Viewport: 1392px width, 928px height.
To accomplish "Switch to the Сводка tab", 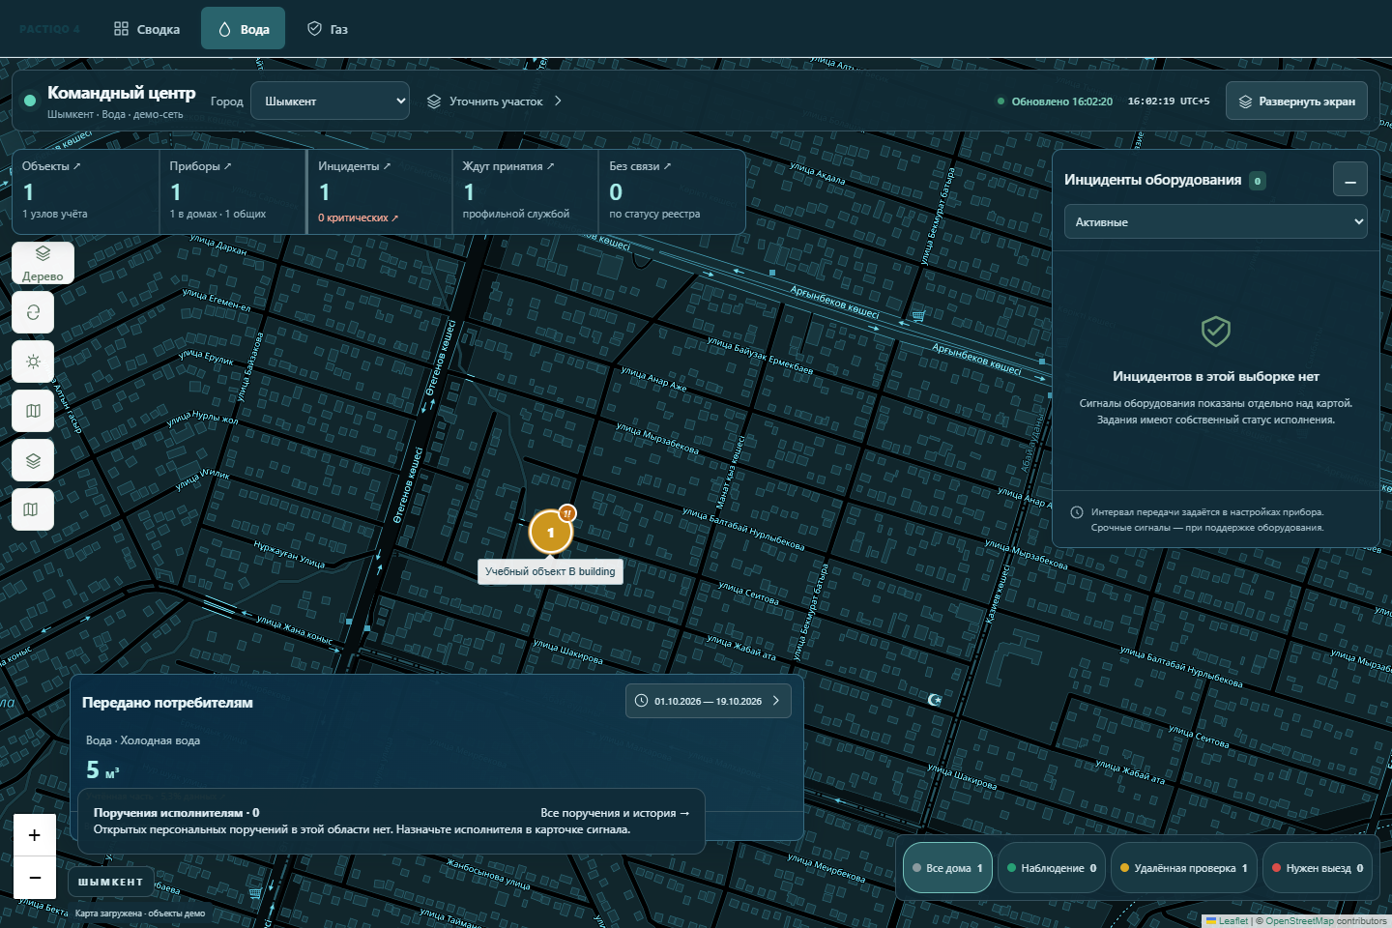I will tap(147, 29).
